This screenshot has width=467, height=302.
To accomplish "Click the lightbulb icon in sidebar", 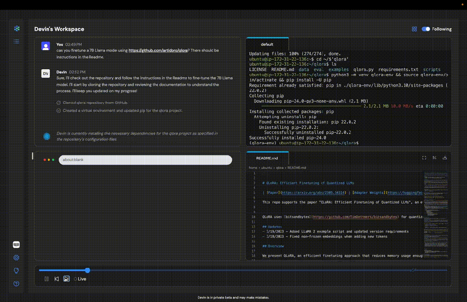I will (x=16, y=271).
